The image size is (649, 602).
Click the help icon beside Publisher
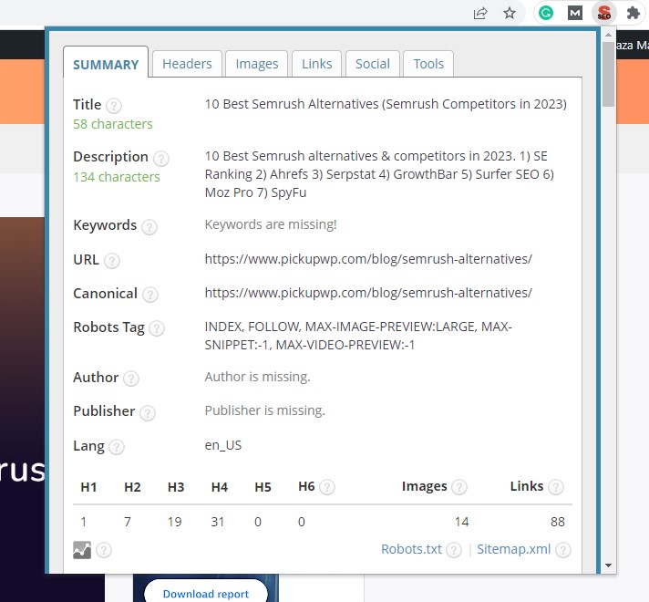(148, 412)
